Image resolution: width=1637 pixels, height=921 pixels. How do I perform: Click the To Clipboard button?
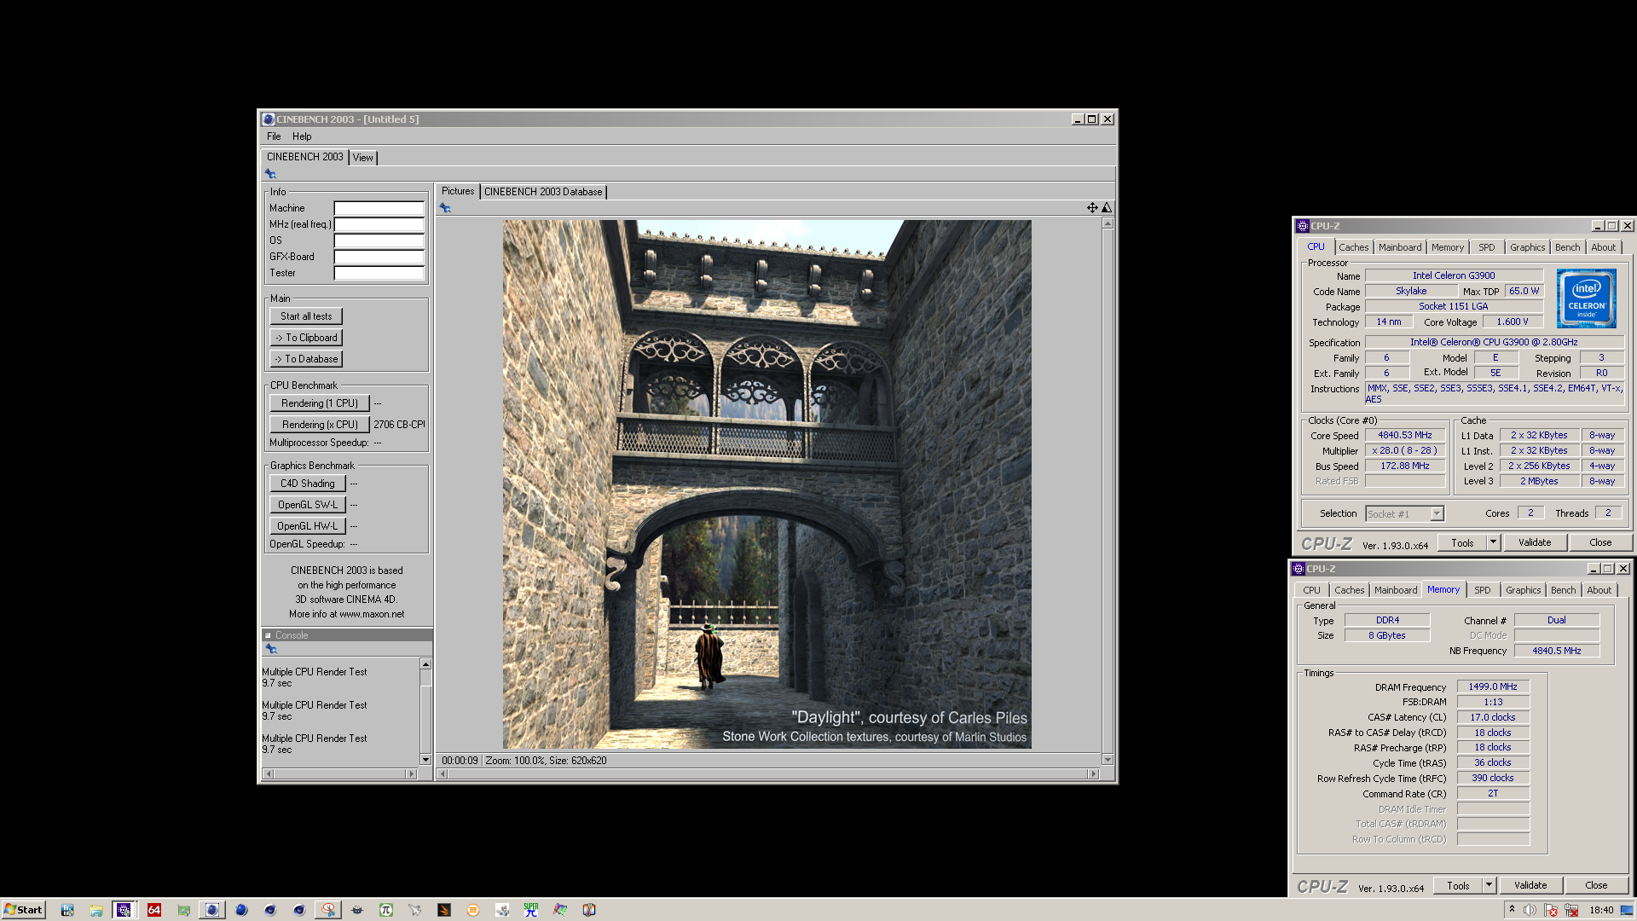(x=306, y=338)
